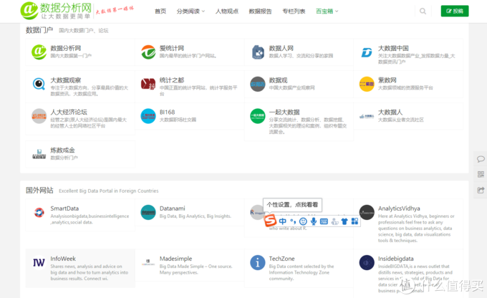Screen dimensions: 487x298
Task: Click the search magnifier icon in header
Action: click(x=423, y=11)
